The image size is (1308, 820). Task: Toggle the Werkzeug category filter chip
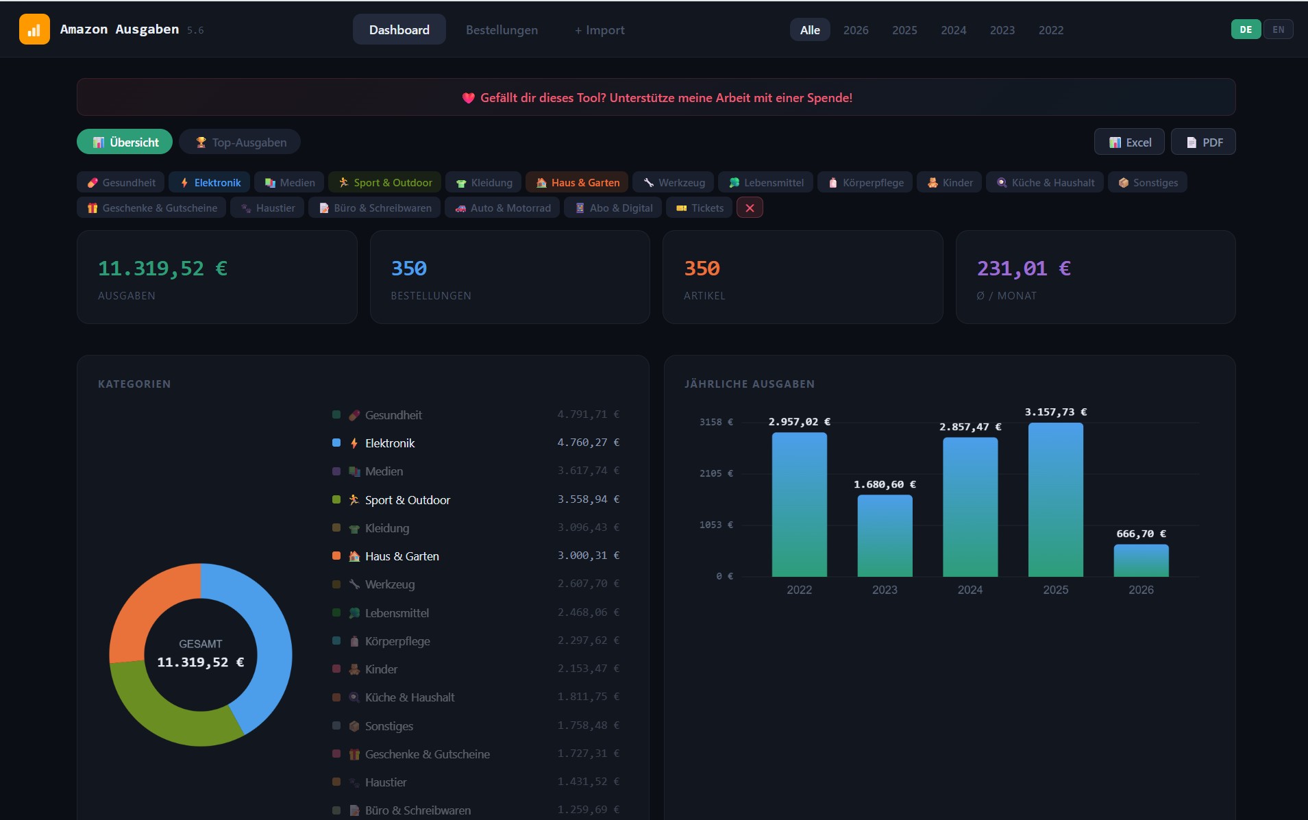coord(674,182)
